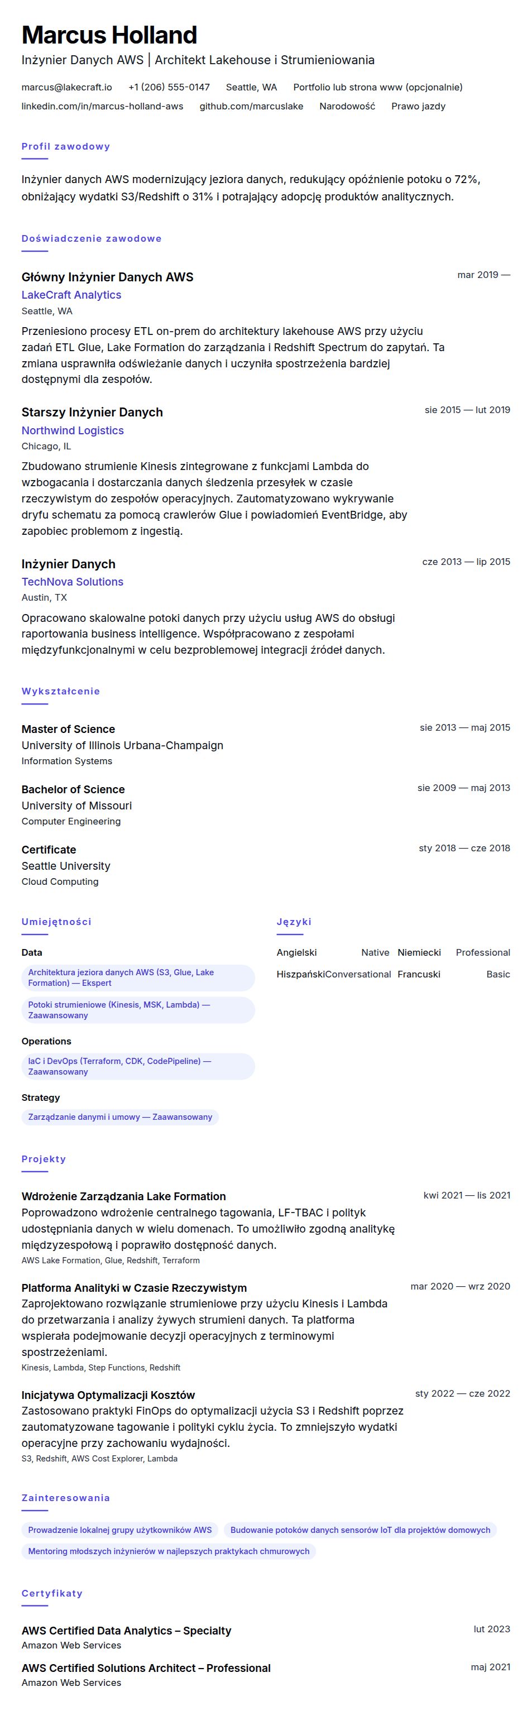
Task: Open the Northwind Logistics company link
Action: coord(73,430)
